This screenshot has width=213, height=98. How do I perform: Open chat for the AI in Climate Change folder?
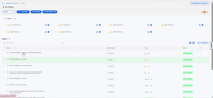tap(46, 25)
